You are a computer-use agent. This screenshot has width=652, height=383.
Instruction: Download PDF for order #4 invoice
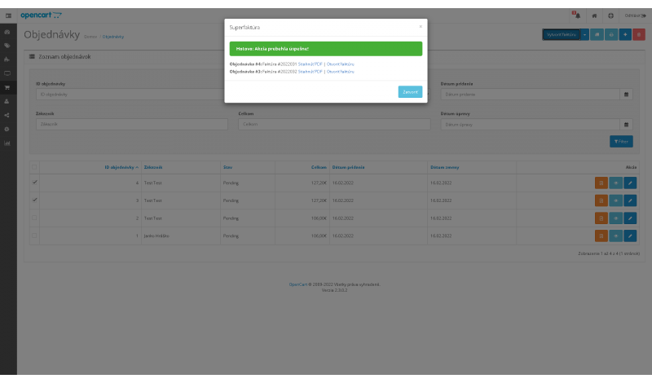(x=310, y=63)
